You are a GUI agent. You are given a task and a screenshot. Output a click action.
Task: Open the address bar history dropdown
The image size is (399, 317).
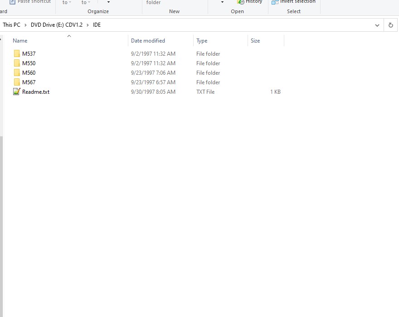click(377, 25)
